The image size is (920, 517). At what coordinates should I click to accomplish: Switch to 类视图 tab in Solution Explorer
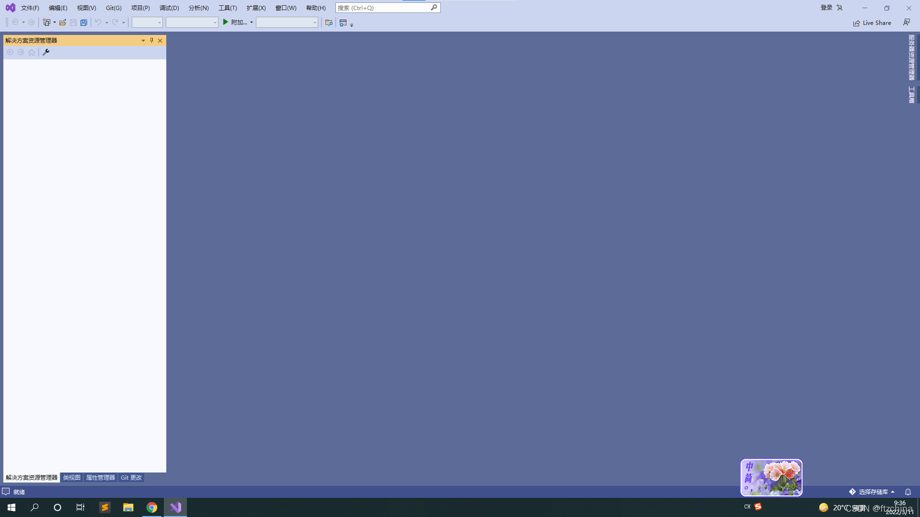71,477
